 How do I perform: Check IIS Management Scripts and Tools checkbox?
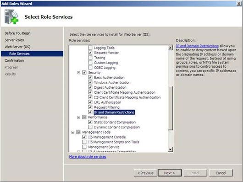pos(84,142)
